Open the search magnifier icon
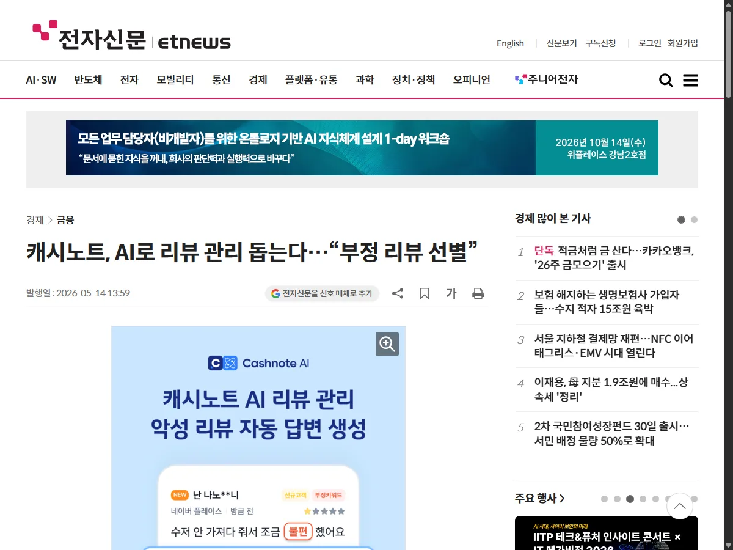733x550 pixels. point(666,81)
